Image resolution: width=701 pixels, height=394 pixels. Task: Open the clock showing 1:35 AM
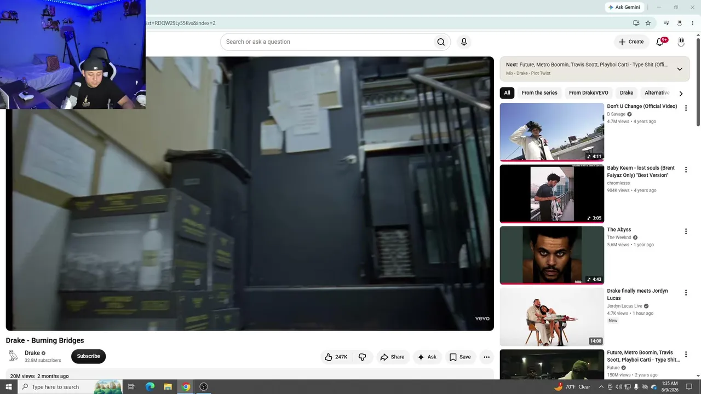(x=670, y=387)
